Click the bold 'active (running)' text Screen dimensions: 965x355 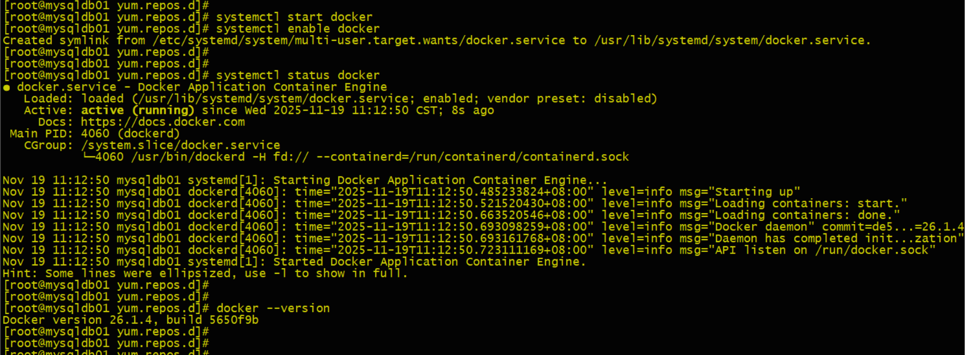tap(137, 110)
